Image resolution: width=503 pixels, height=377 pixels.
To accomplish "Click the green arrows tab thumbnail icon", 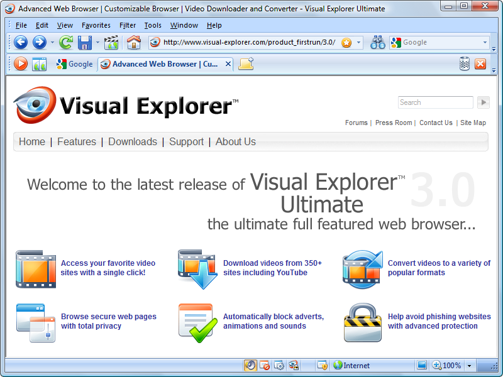I will 39,64.
